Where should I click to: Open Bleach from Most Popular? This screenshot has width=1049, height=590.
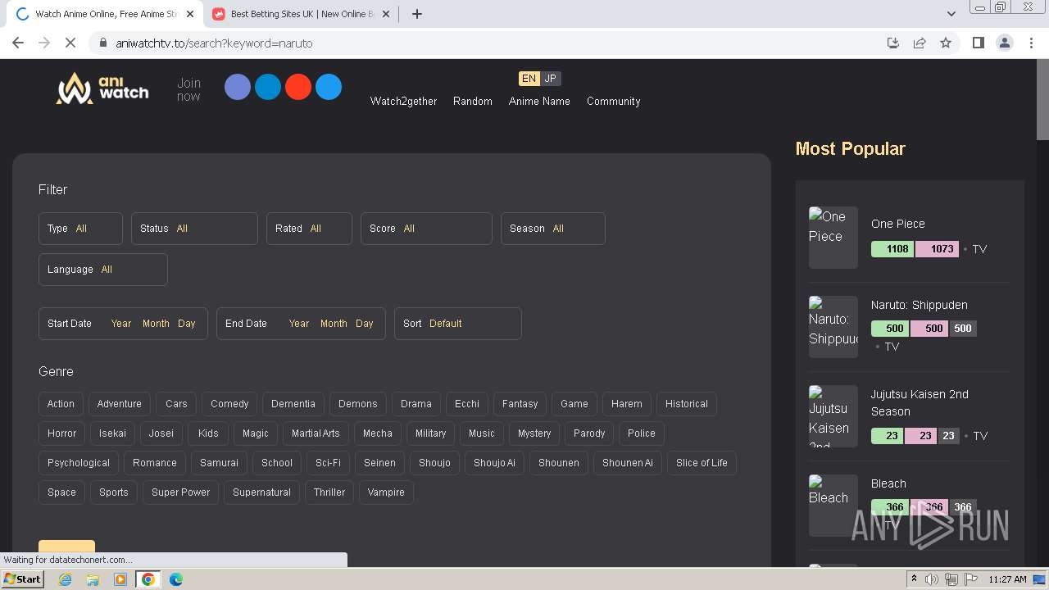pyautogui.click(x=888, y=483)
